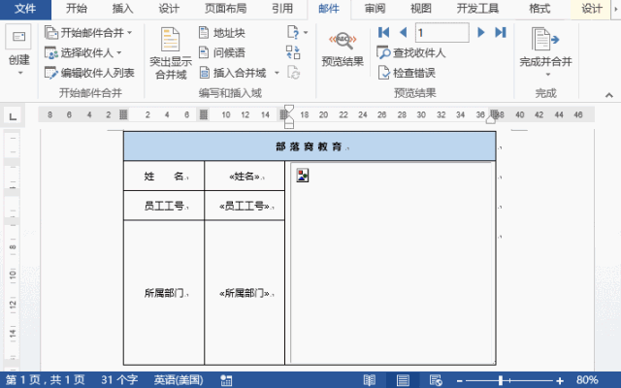Screen dimensions: 621x388
Task: Click the 80% zoom level
Action: click(x=587, y=380)
